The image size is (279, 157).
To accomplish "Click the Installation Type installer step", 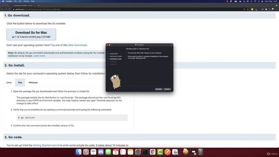I will click(116, 59).
